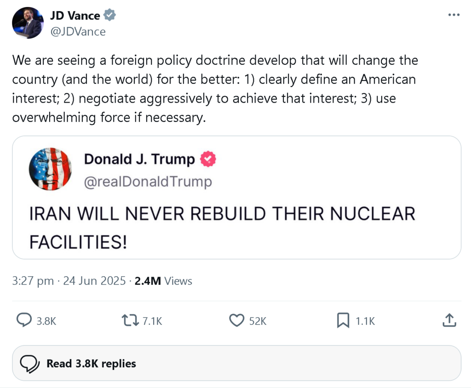Viewport: 471px width, 388px height.
Task: Like the tweet with the heart icon
Action: 236,320
